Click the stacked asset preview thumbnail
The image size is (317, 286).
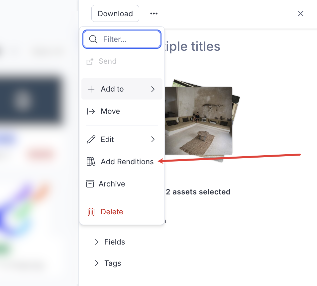[x=199, y=121]
